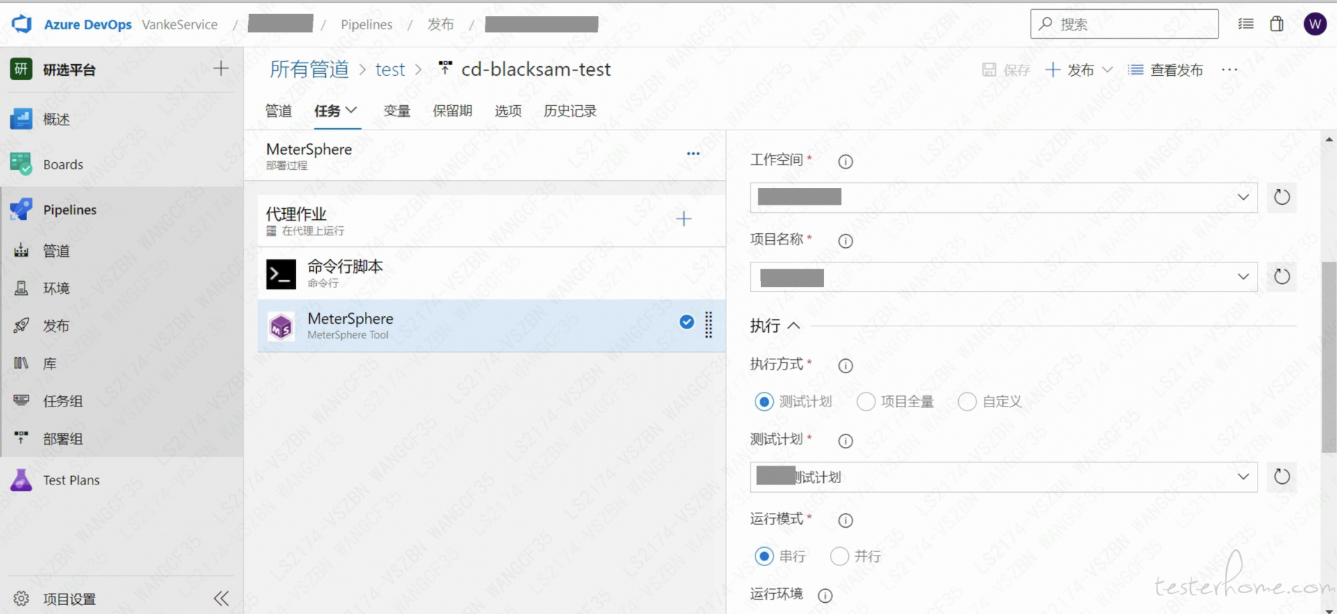Show info for 执行方式 field
1337x614 pixels.
tap(845, 365)
